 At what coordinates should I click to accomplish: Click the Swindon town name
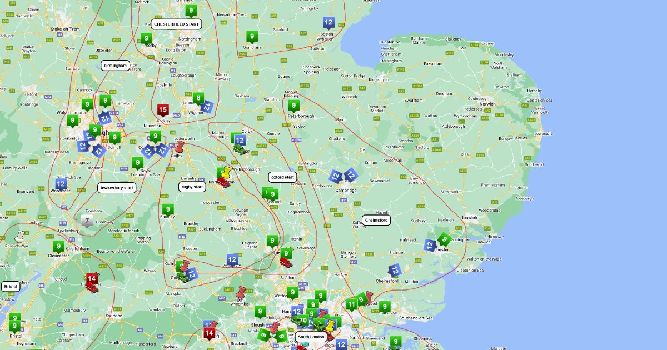[x=114, y=316]
